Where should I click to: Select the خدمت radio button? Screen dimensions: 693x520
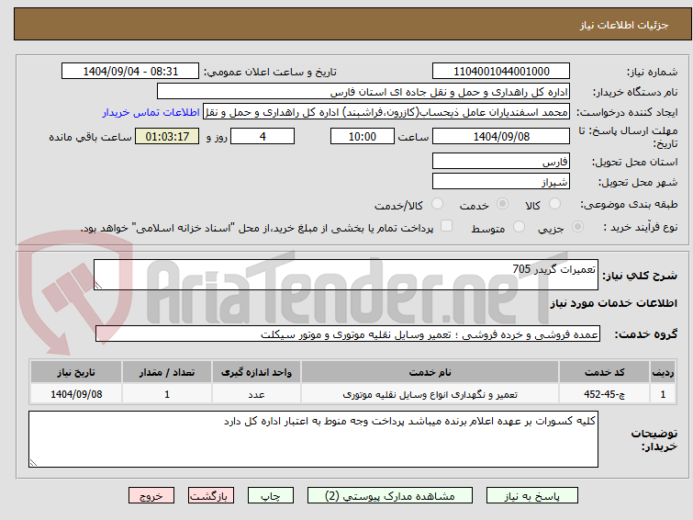pos(502,204)
